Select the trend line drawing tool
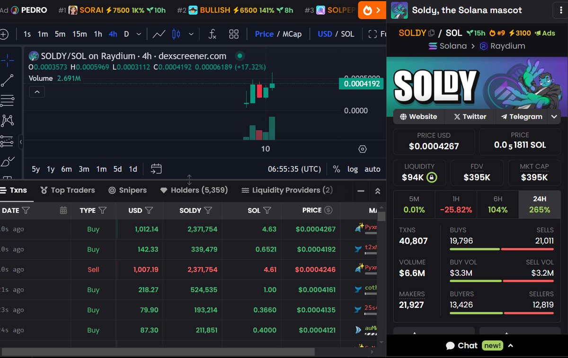Viewport: 568px width, 358px height. 7,80
